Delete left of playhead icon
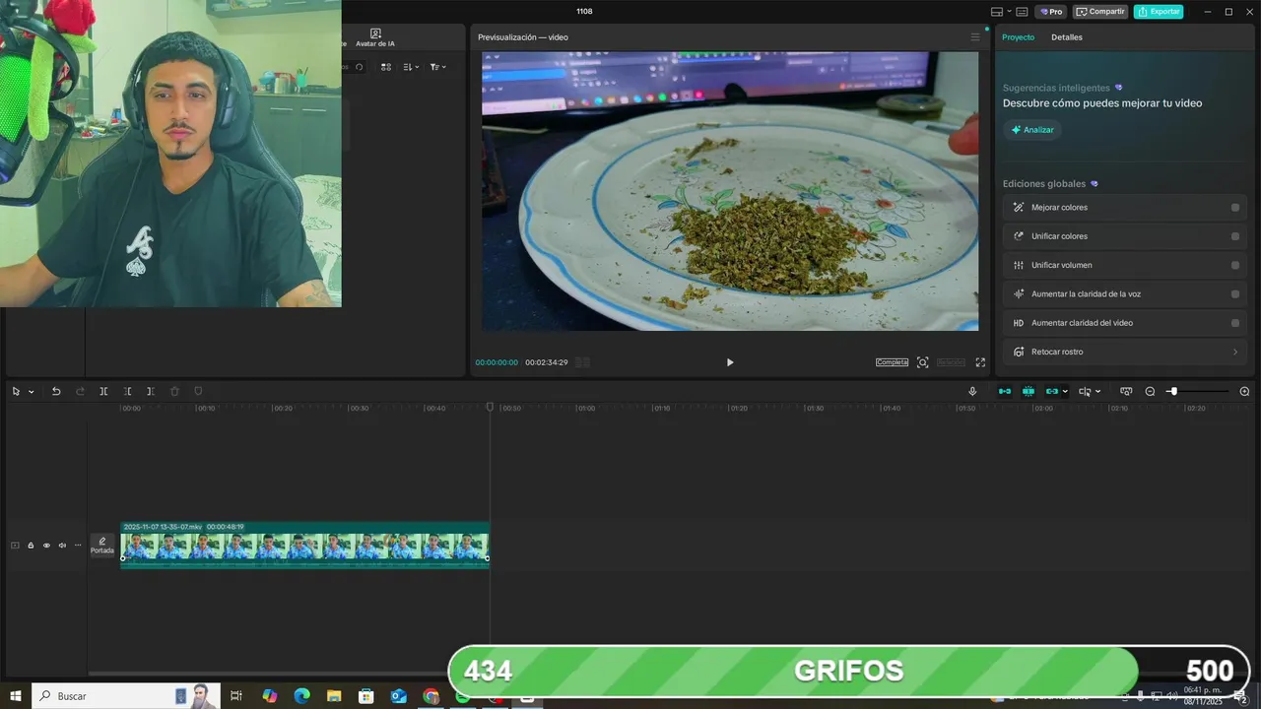Viewport: 1261px width, 709px height. point(127,391)
